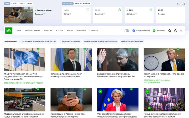
Task: Read headline Зеленский предложил на пост премьера
Action: (66, 75)
